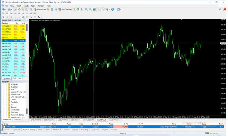Screen dimensions: 228x136
Task: Open the Profiles toolbar icon
Action: click(9, 9)
